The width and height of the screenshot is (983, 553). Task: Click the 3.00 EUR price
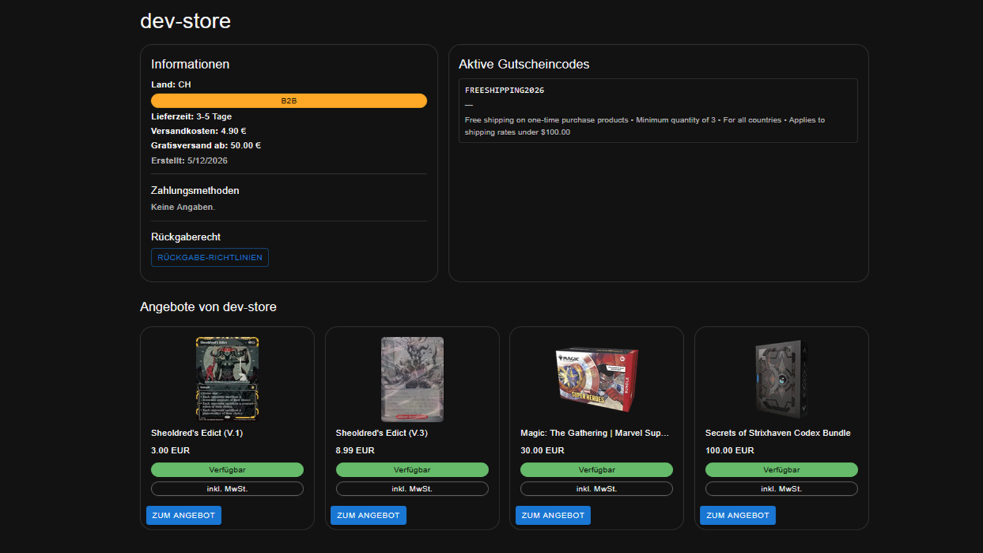click(x=170, y=450)
